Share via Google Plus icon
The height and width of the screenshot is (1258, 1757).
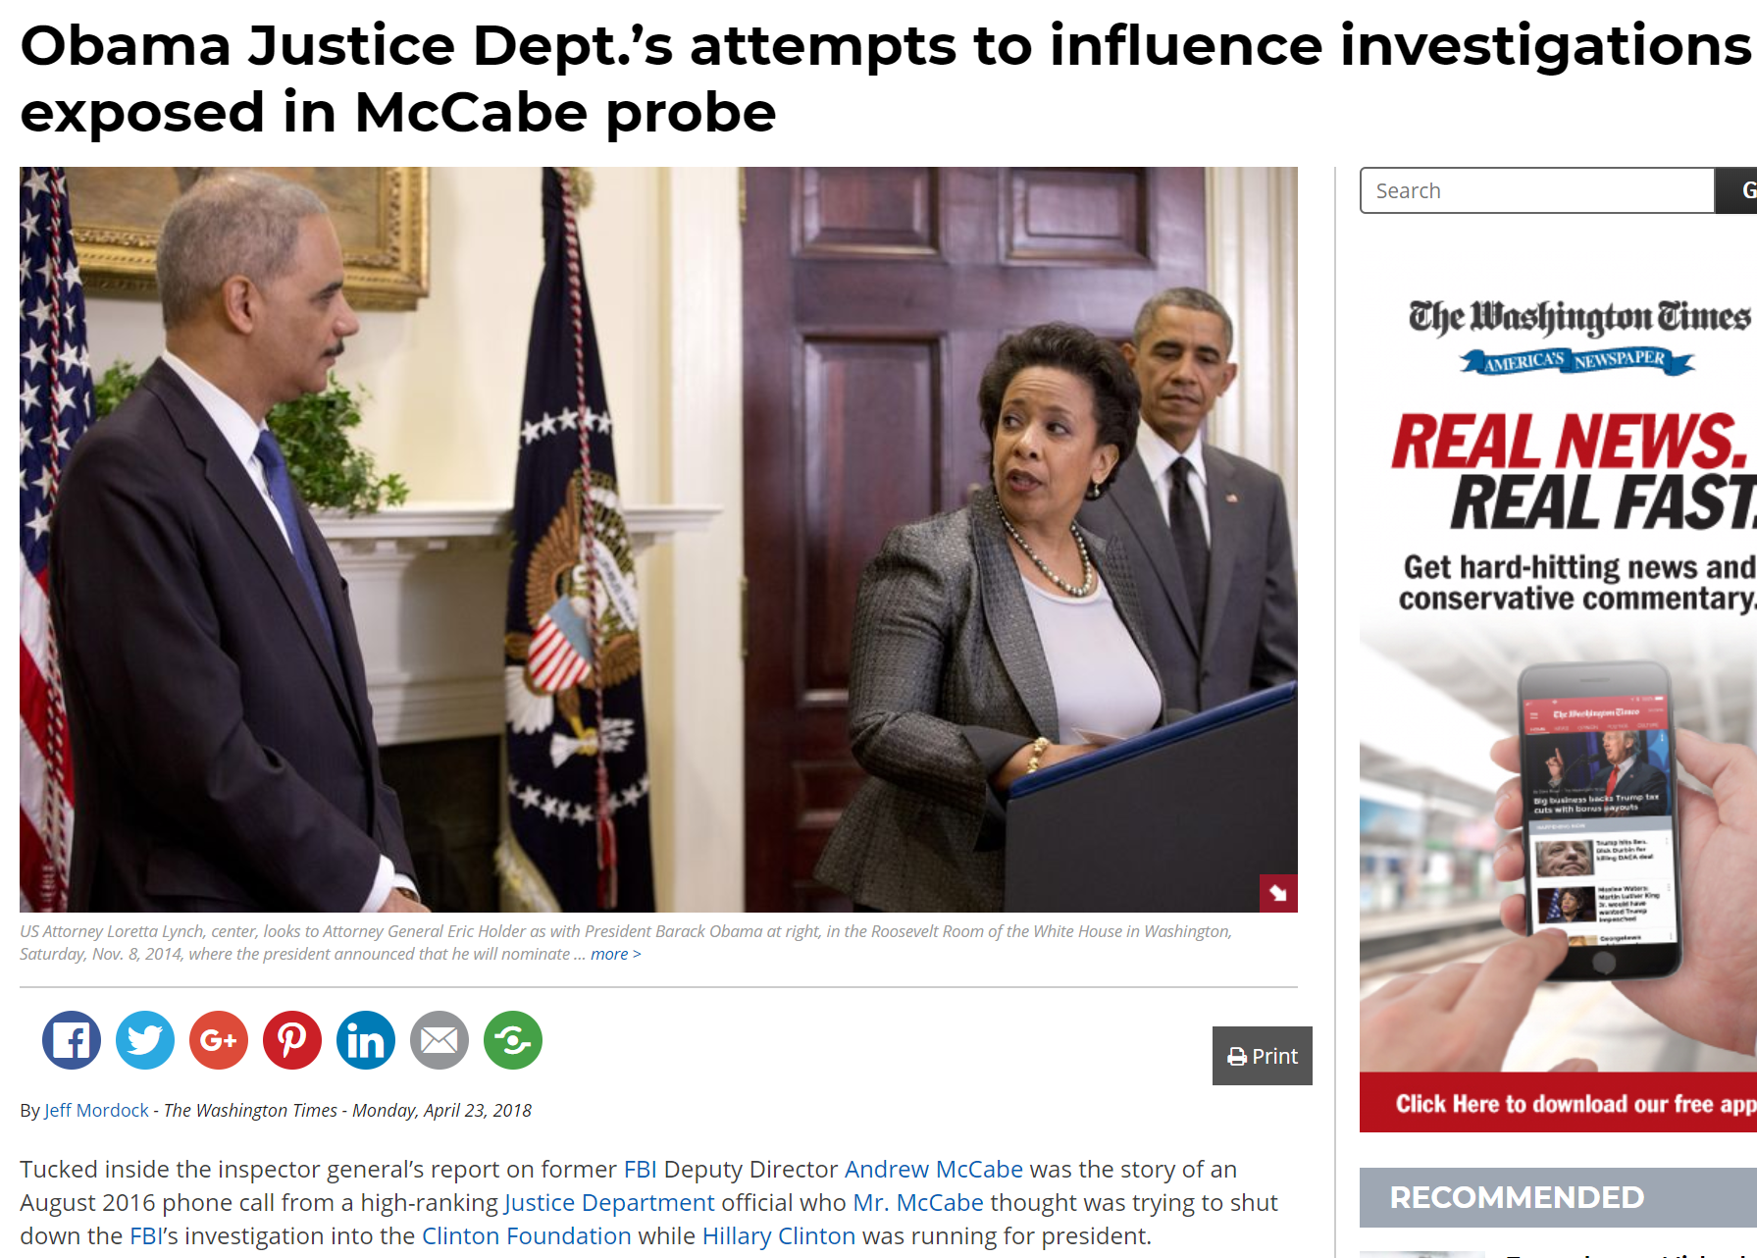coord(219,1040)
